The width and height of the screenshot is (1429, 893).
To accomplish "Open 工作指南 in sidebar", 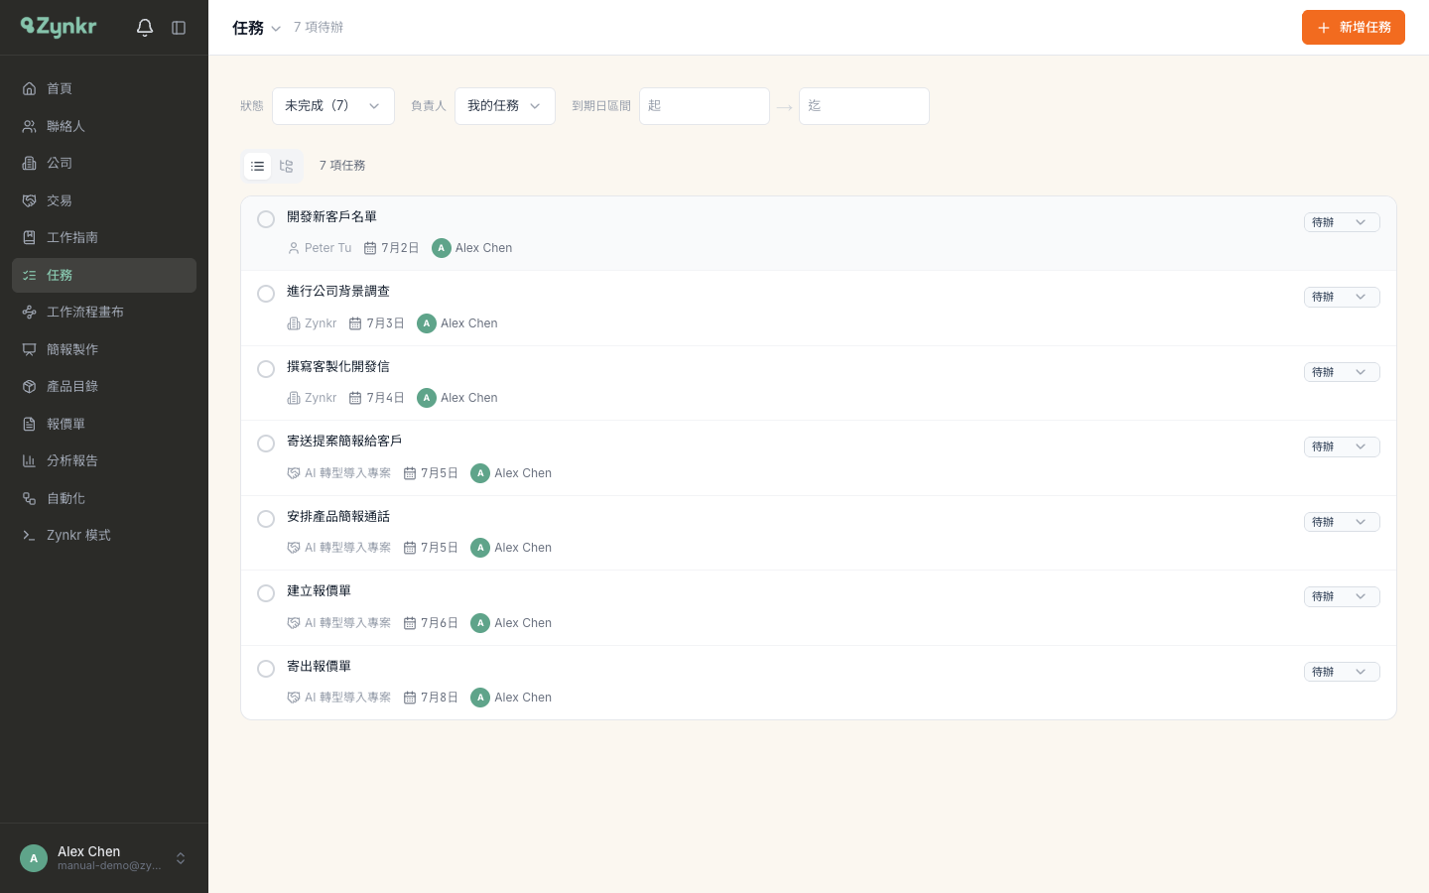I will (x=104, y=237).
